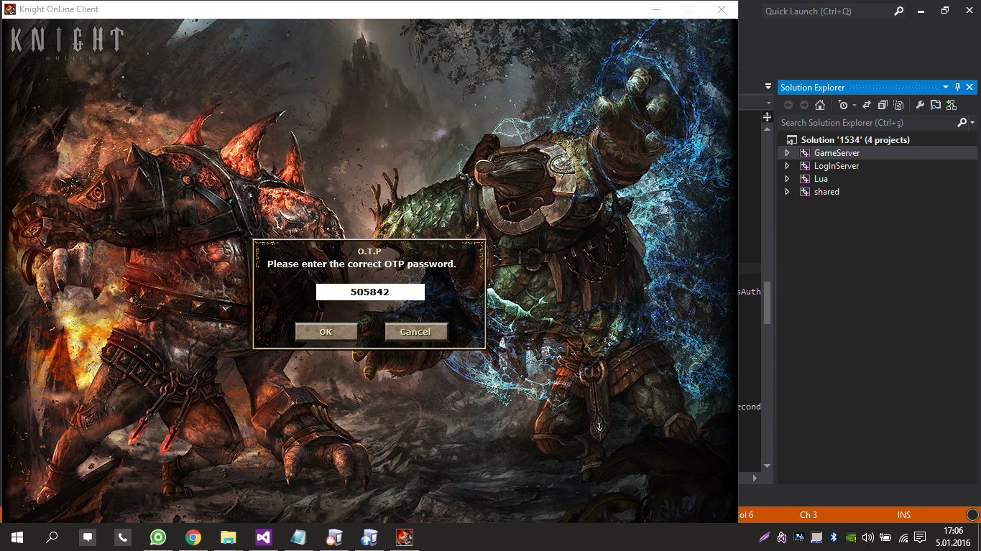The width and height of the screenshot is (981, 551).
Task: Click the Back arrow in Solution Explorer toolbar
Action: pos(788,105)
